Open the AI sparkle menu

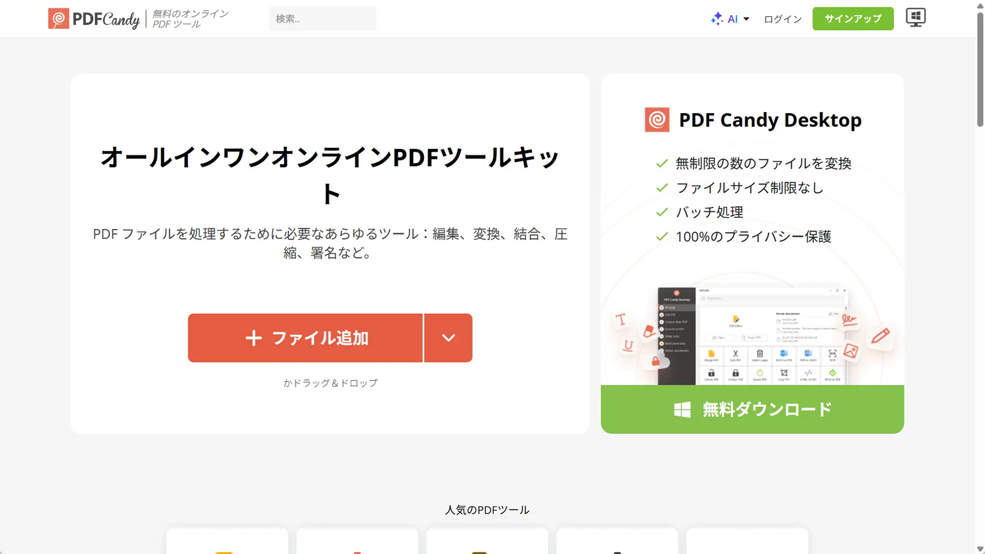click(730, 19)
